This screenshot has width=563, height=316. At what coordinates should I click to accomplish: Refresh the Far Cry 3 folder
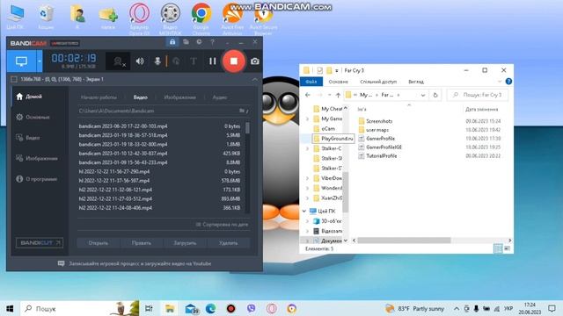(435, 95)
